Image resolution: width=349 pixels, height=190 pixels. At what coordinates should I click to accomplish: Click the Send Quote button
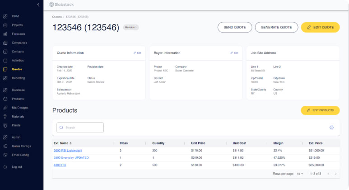pos(235,27)
